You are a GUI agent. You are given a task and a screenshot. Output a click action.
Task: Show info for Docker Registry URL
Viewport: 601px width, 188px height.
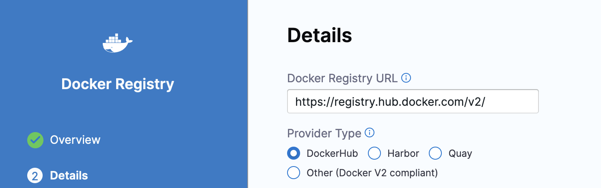(406, 78)
